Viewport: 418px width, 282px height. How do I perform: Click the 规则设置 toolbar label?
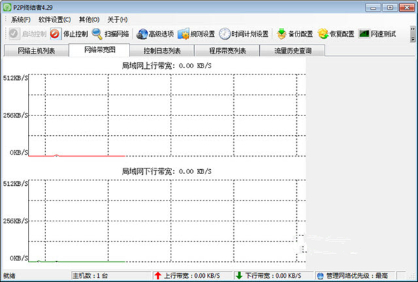[203, 34]
